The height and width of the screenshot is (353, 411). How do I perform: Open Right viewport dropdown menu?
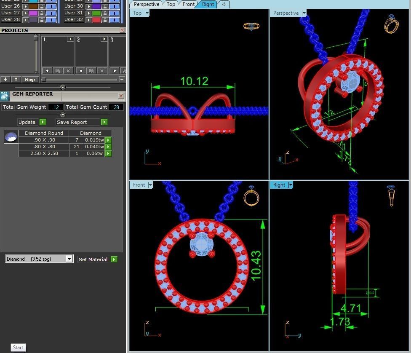click(291, 185)
